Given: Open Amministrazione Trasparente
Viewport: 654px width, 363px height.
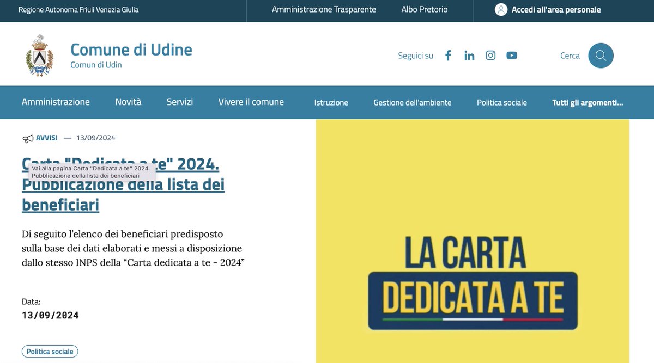Looking at the screenshot, I should 323,9.
